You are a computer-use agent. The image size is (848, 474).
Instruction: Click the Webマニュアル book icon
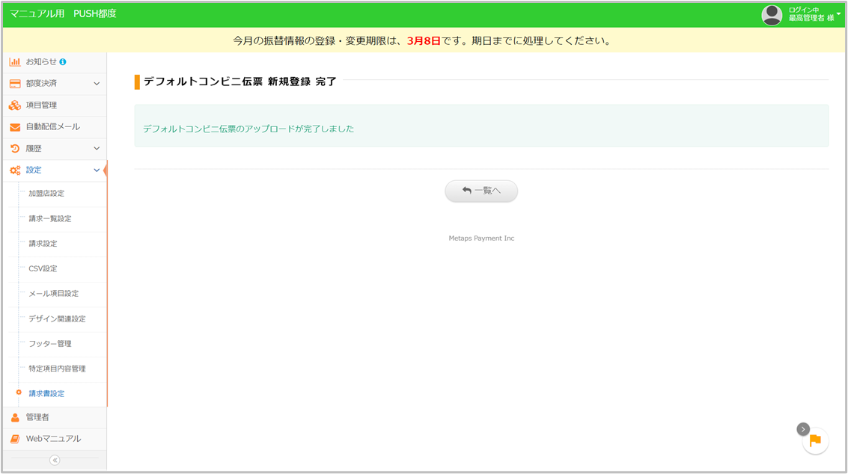click(15, 439)
